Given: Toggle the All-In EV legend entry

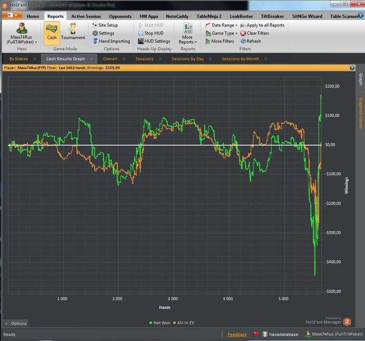Looking at the screenshot, I should 184,323.
